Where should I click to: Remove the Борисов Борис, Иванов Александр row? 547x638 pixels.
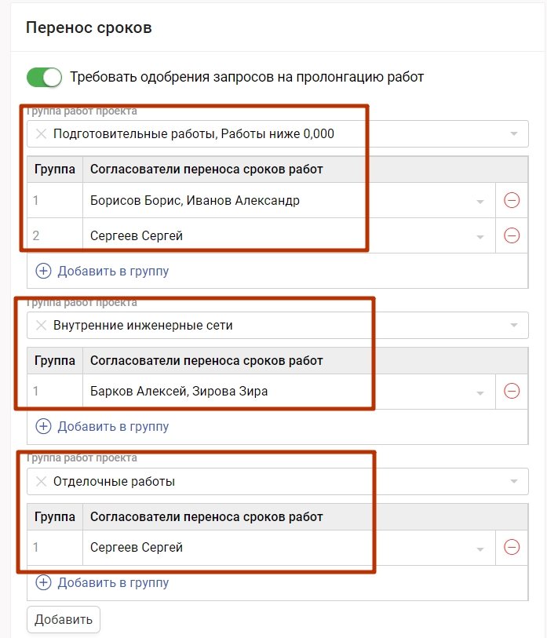[x=512, y=200]
